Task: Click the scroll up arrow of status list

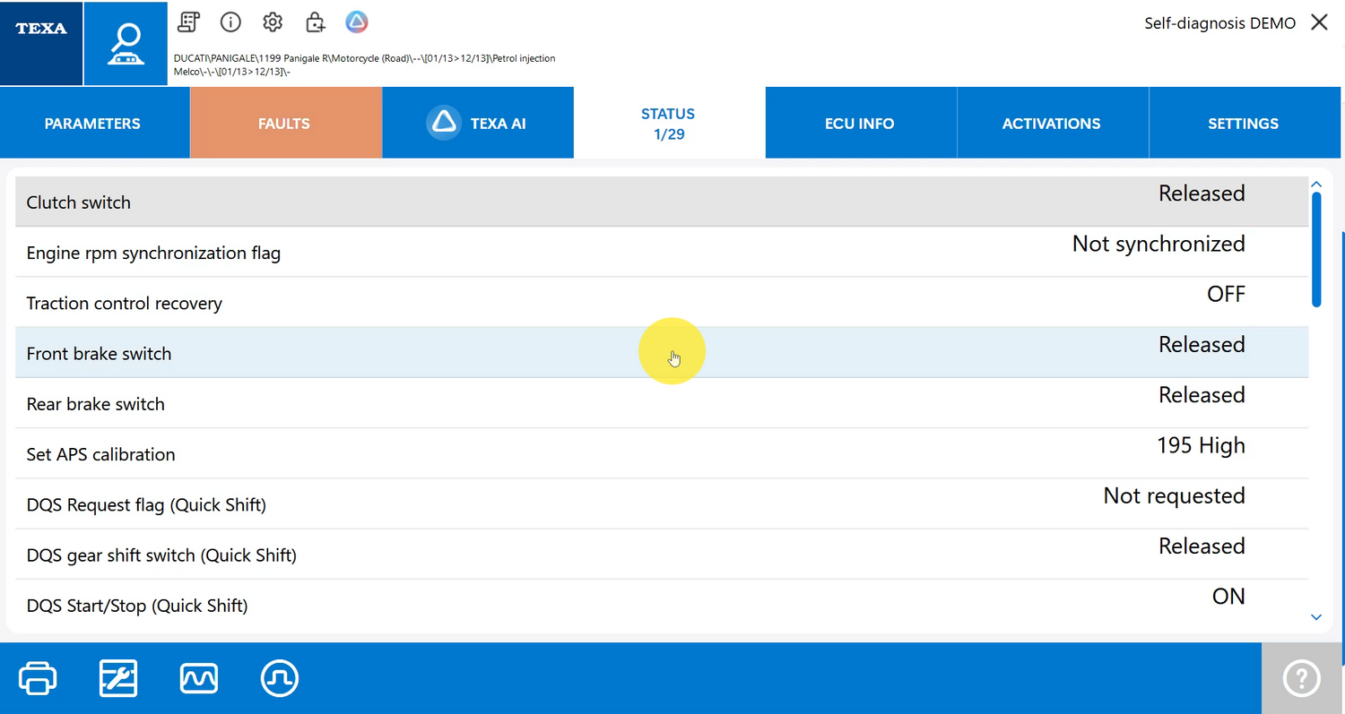Action: tap(1316, 185)
